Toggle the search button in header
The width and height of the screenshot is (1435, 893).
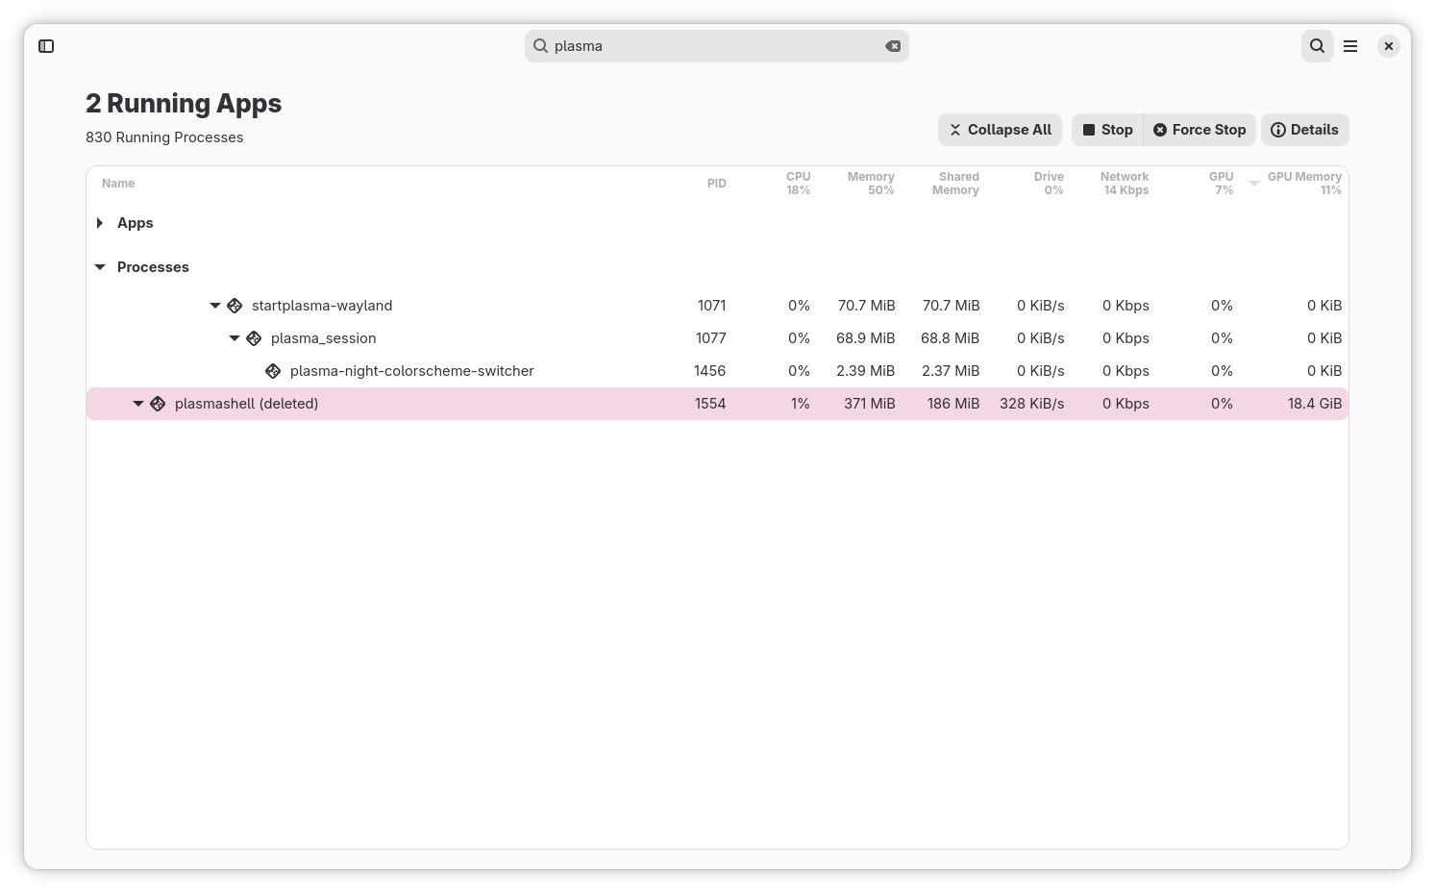(x=1318, y=46)
